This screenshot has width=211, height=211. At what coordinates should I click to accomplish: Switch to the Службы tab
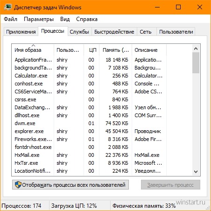point(79,32)
